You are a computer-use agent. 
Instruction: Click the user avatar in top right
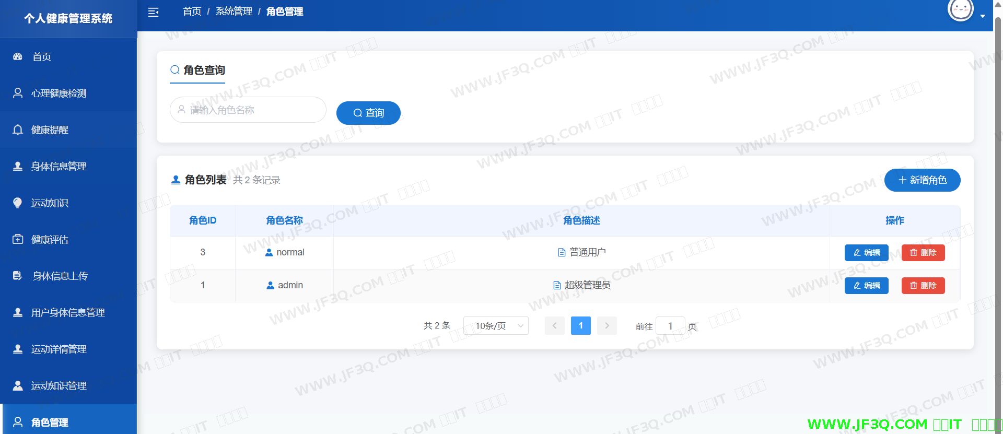coord(960,9)
